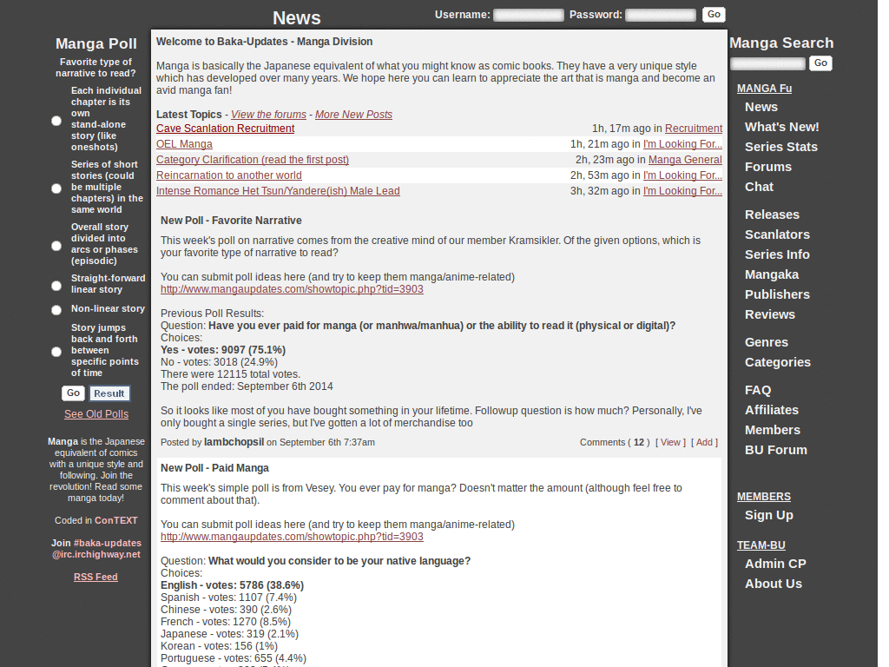Open I'm Looking For link beside OEL Manga
The height and width of the screenshot is (667, 889).
[682, 145]
